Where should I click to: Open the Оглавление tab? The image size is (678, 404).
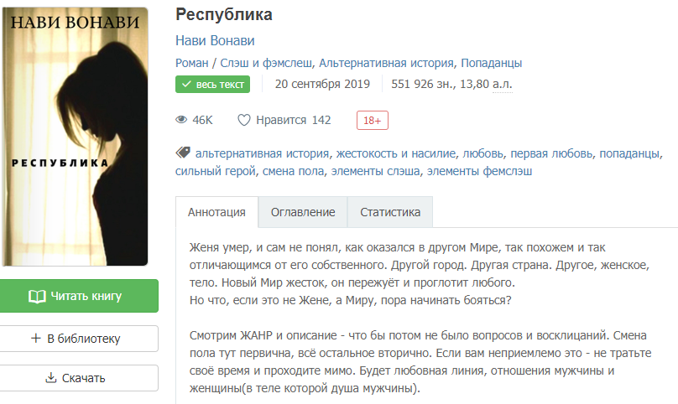pyautogui.click(x=303, y=212)
